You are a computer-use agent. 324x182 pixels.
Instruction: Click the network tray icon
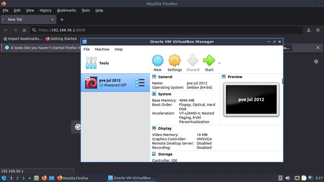pos(297,178)
